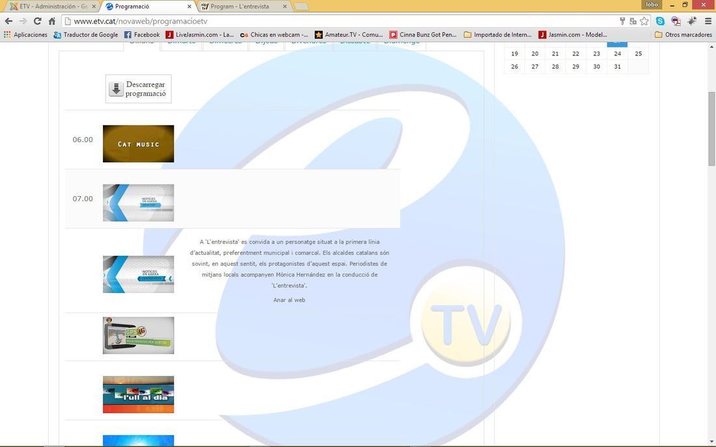Close the Program - L'entrevista tab
The image size is (716, 447).
[284, 6]
